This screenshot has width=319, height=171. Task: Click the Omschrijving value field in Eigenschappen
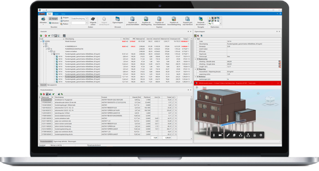pyautogui.click(x=254, y=44)
